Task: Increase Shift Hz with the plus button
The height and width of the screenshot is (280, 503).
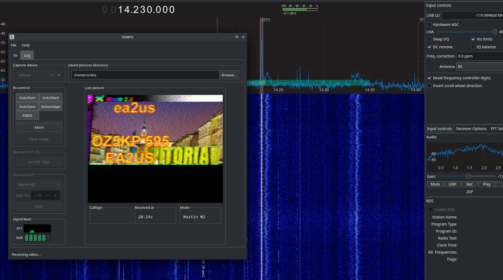Action: (56, 196)
